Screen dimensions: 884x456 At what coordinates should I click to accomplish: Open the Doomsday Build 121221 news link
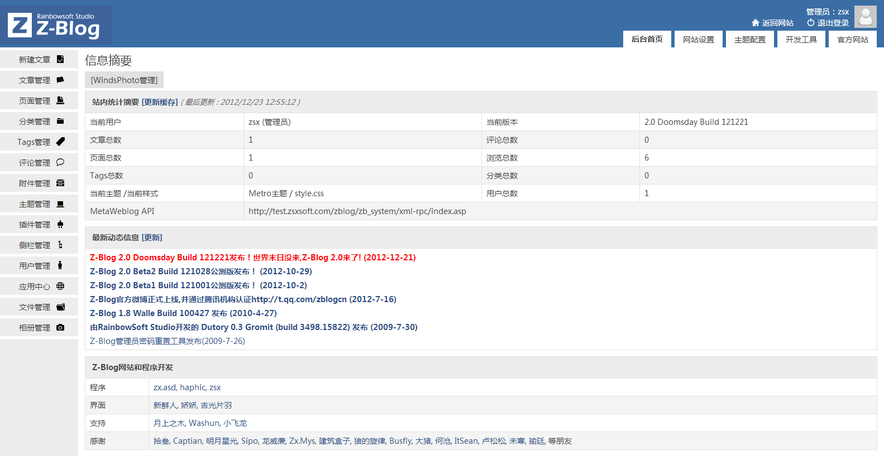click(x=252, y=258)
